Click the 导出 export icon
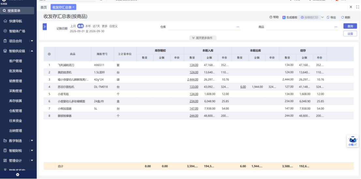Screen dimensions: 361x179 click(x=328, y=17)
